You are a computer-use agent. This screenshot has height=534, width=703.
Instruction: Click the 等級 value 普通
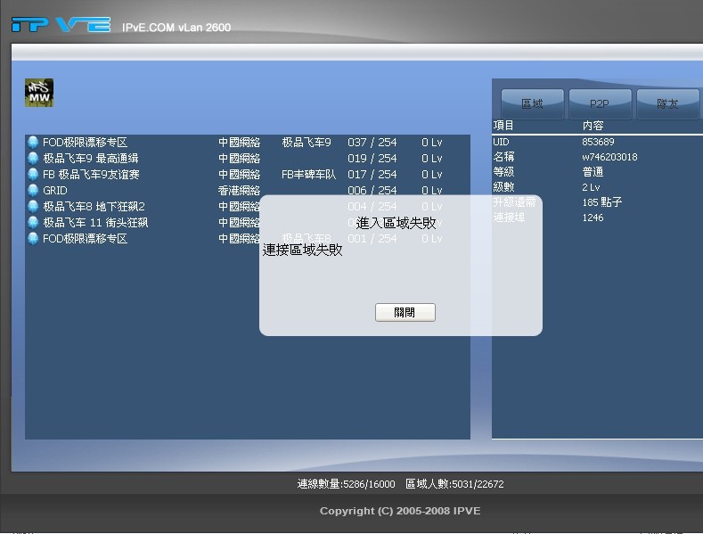[593, 172]
